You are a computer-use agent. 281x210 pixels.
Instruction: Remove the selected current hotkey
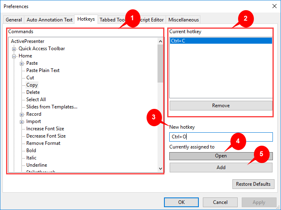tap(221, 106)
